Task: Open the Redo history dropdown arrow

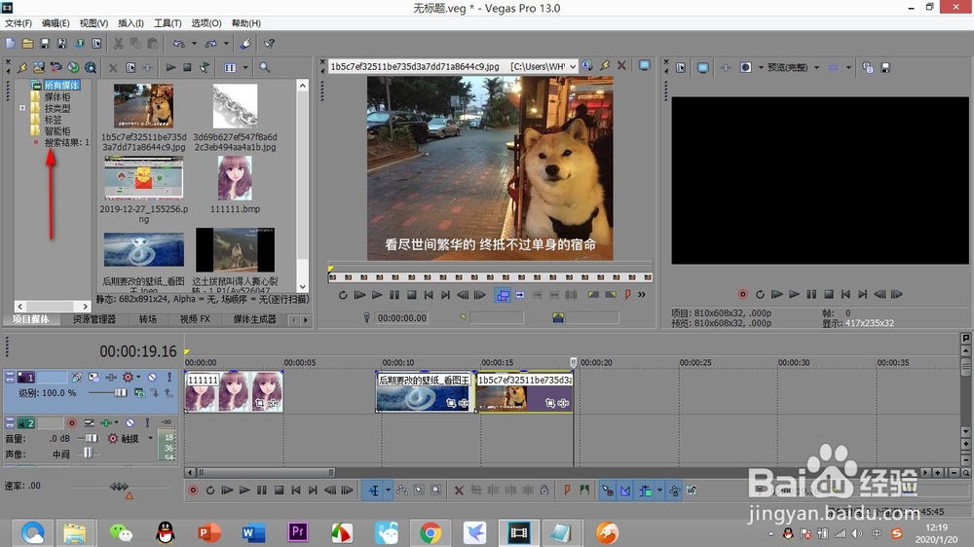Action: coord(226,44)
